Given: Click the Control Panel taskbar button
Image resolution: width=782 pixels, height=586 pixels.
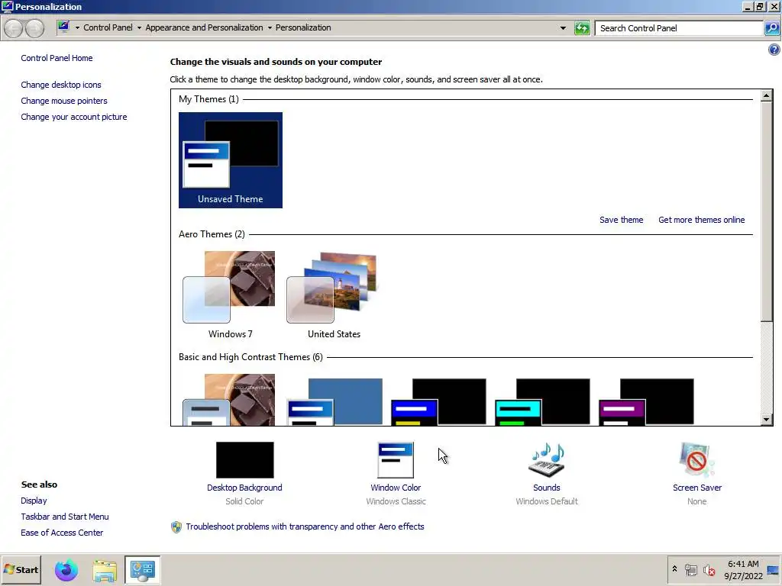Looking at the screenshot, I should tap(143, 569).
